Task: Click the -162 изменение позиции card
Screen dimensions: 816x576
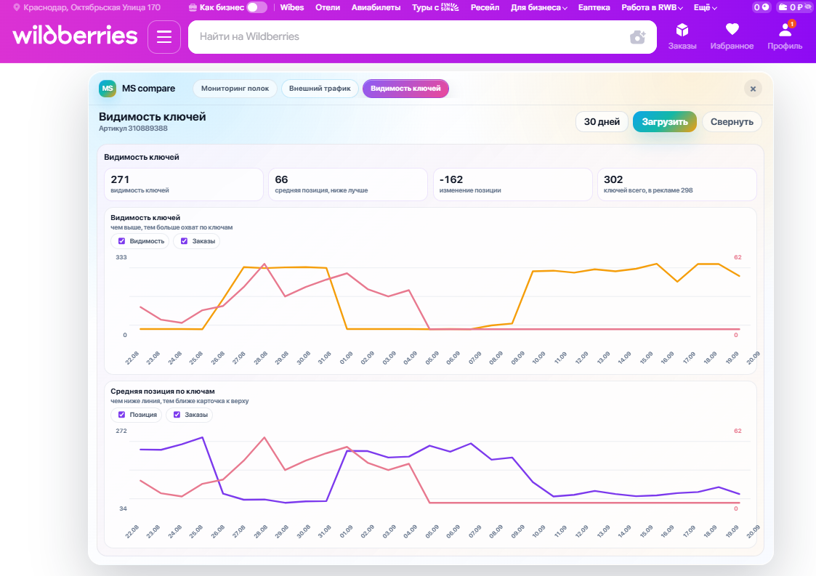Action: (512, 184)
